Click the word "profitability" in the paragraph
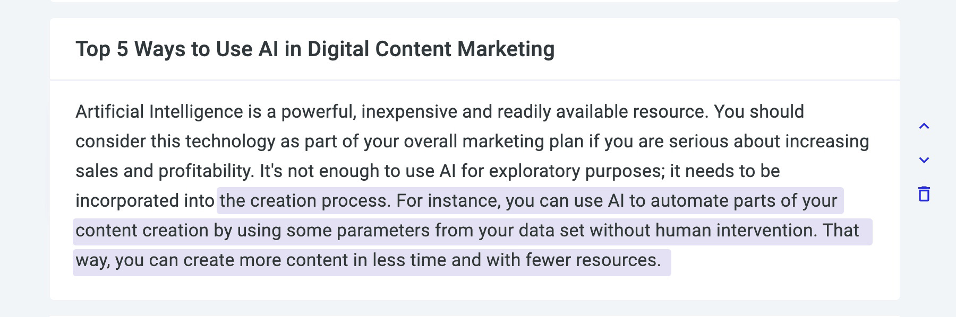Screen dimensions: 956x317 [205, 171]
